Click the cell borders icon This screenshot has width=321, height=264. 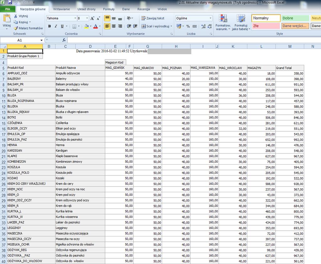(74, 26)
